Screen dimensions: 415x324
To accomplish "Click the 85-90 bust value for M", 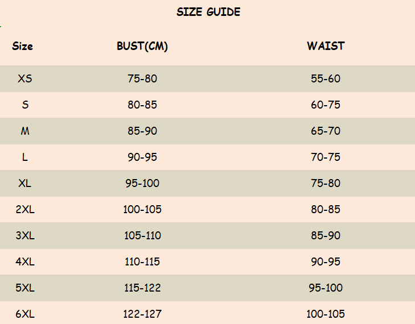I will pos(142,131).
